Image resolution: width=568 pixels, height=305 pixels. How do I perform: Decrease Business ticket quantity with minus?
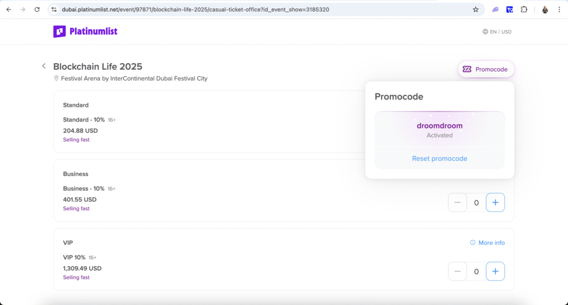[x=458, y=202]
